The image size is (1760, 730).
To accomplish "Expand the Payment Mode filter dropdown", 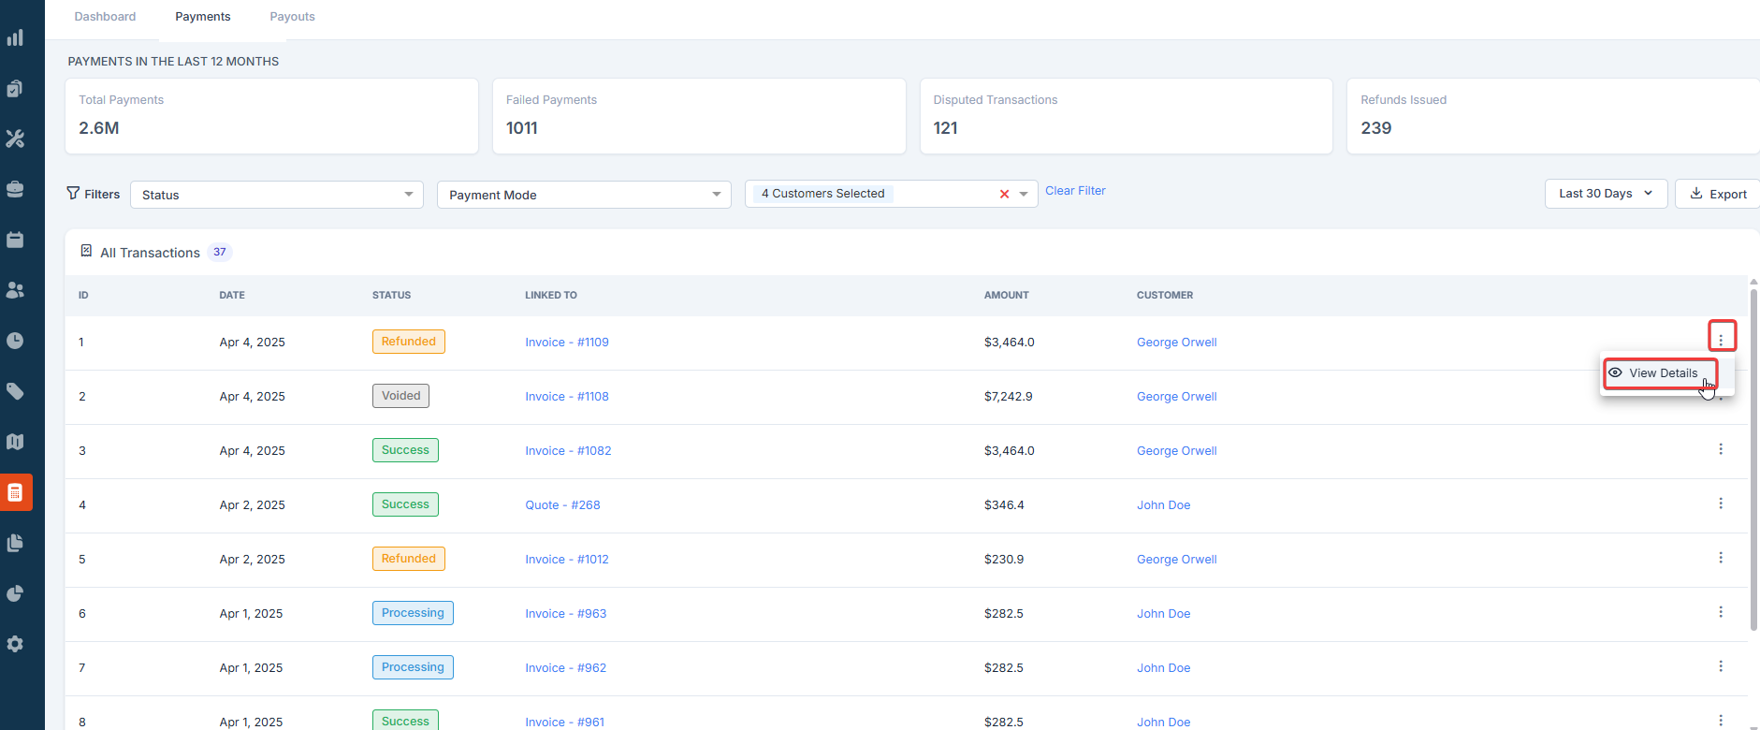I will pos(584,195).
